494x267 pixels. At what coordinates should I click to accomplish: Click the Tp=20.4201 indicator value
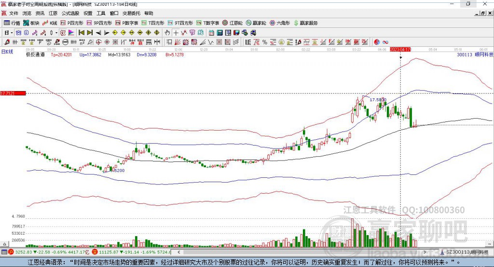pos(61,55)
